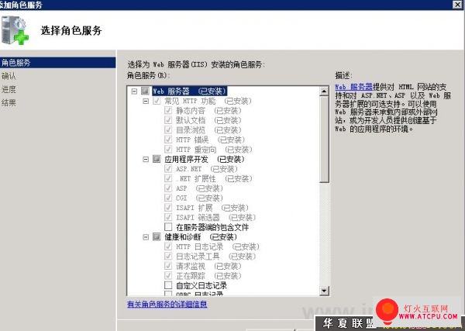Select the HTTP 日志记录 (已安装) label
Image resolution: width=465 pixels, height=331 pixels.
[x=218, y=247]
